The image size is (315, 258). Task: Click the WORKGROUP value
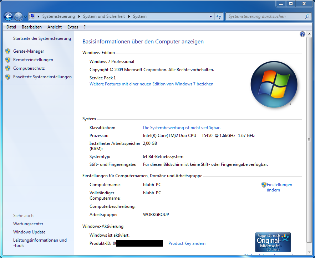point(156,215)
